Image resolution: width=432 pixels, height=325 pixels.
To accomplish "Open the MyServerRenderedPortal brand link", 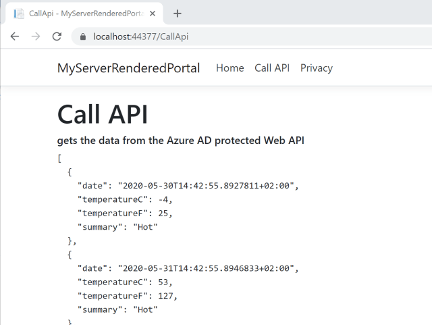I will 128,68.
